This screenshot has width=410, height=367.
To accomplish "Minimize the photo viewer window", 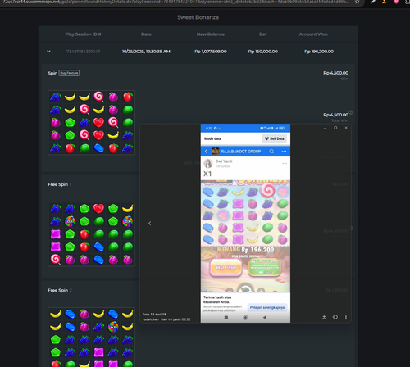I will pyautogui.click(x=325, y=128).
